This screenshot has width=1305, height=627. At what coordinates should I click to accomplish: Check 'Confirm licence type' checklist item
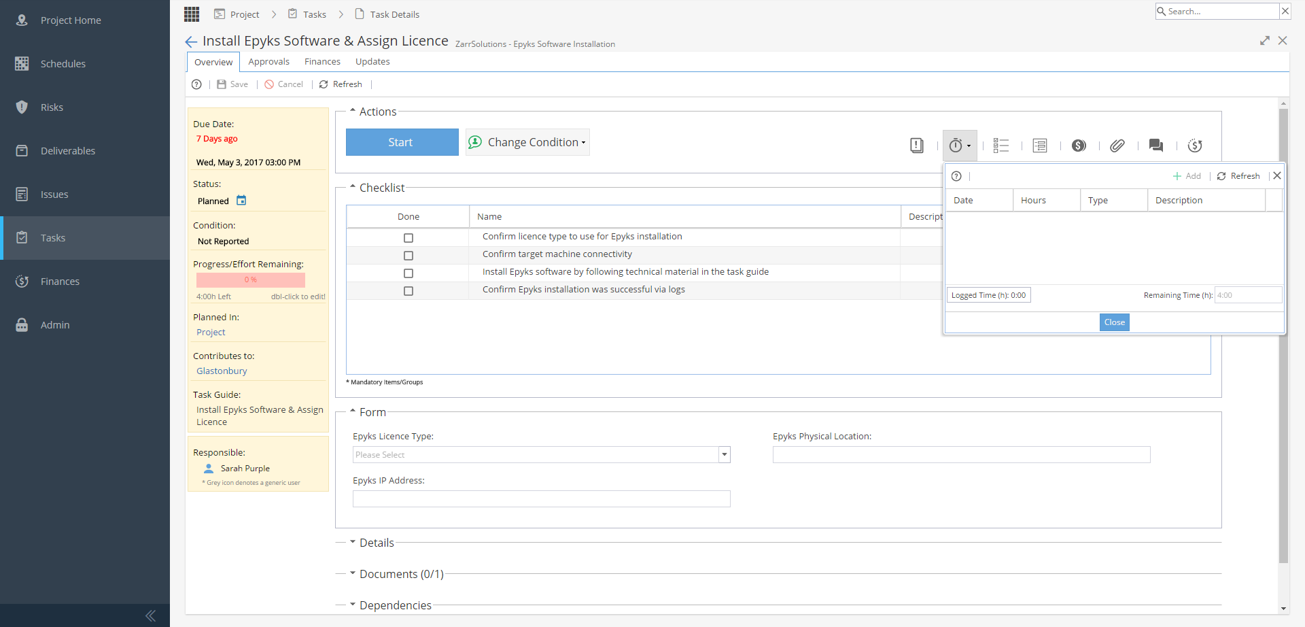(408, 238)
